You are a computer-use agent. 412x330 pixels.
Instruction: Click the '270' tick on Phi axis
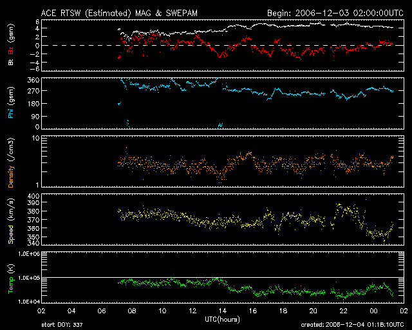[x=33, y=91]
